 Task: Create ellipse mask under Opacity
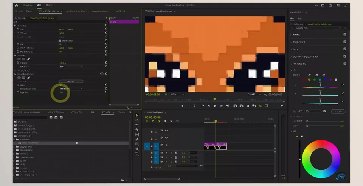[19, 59]
